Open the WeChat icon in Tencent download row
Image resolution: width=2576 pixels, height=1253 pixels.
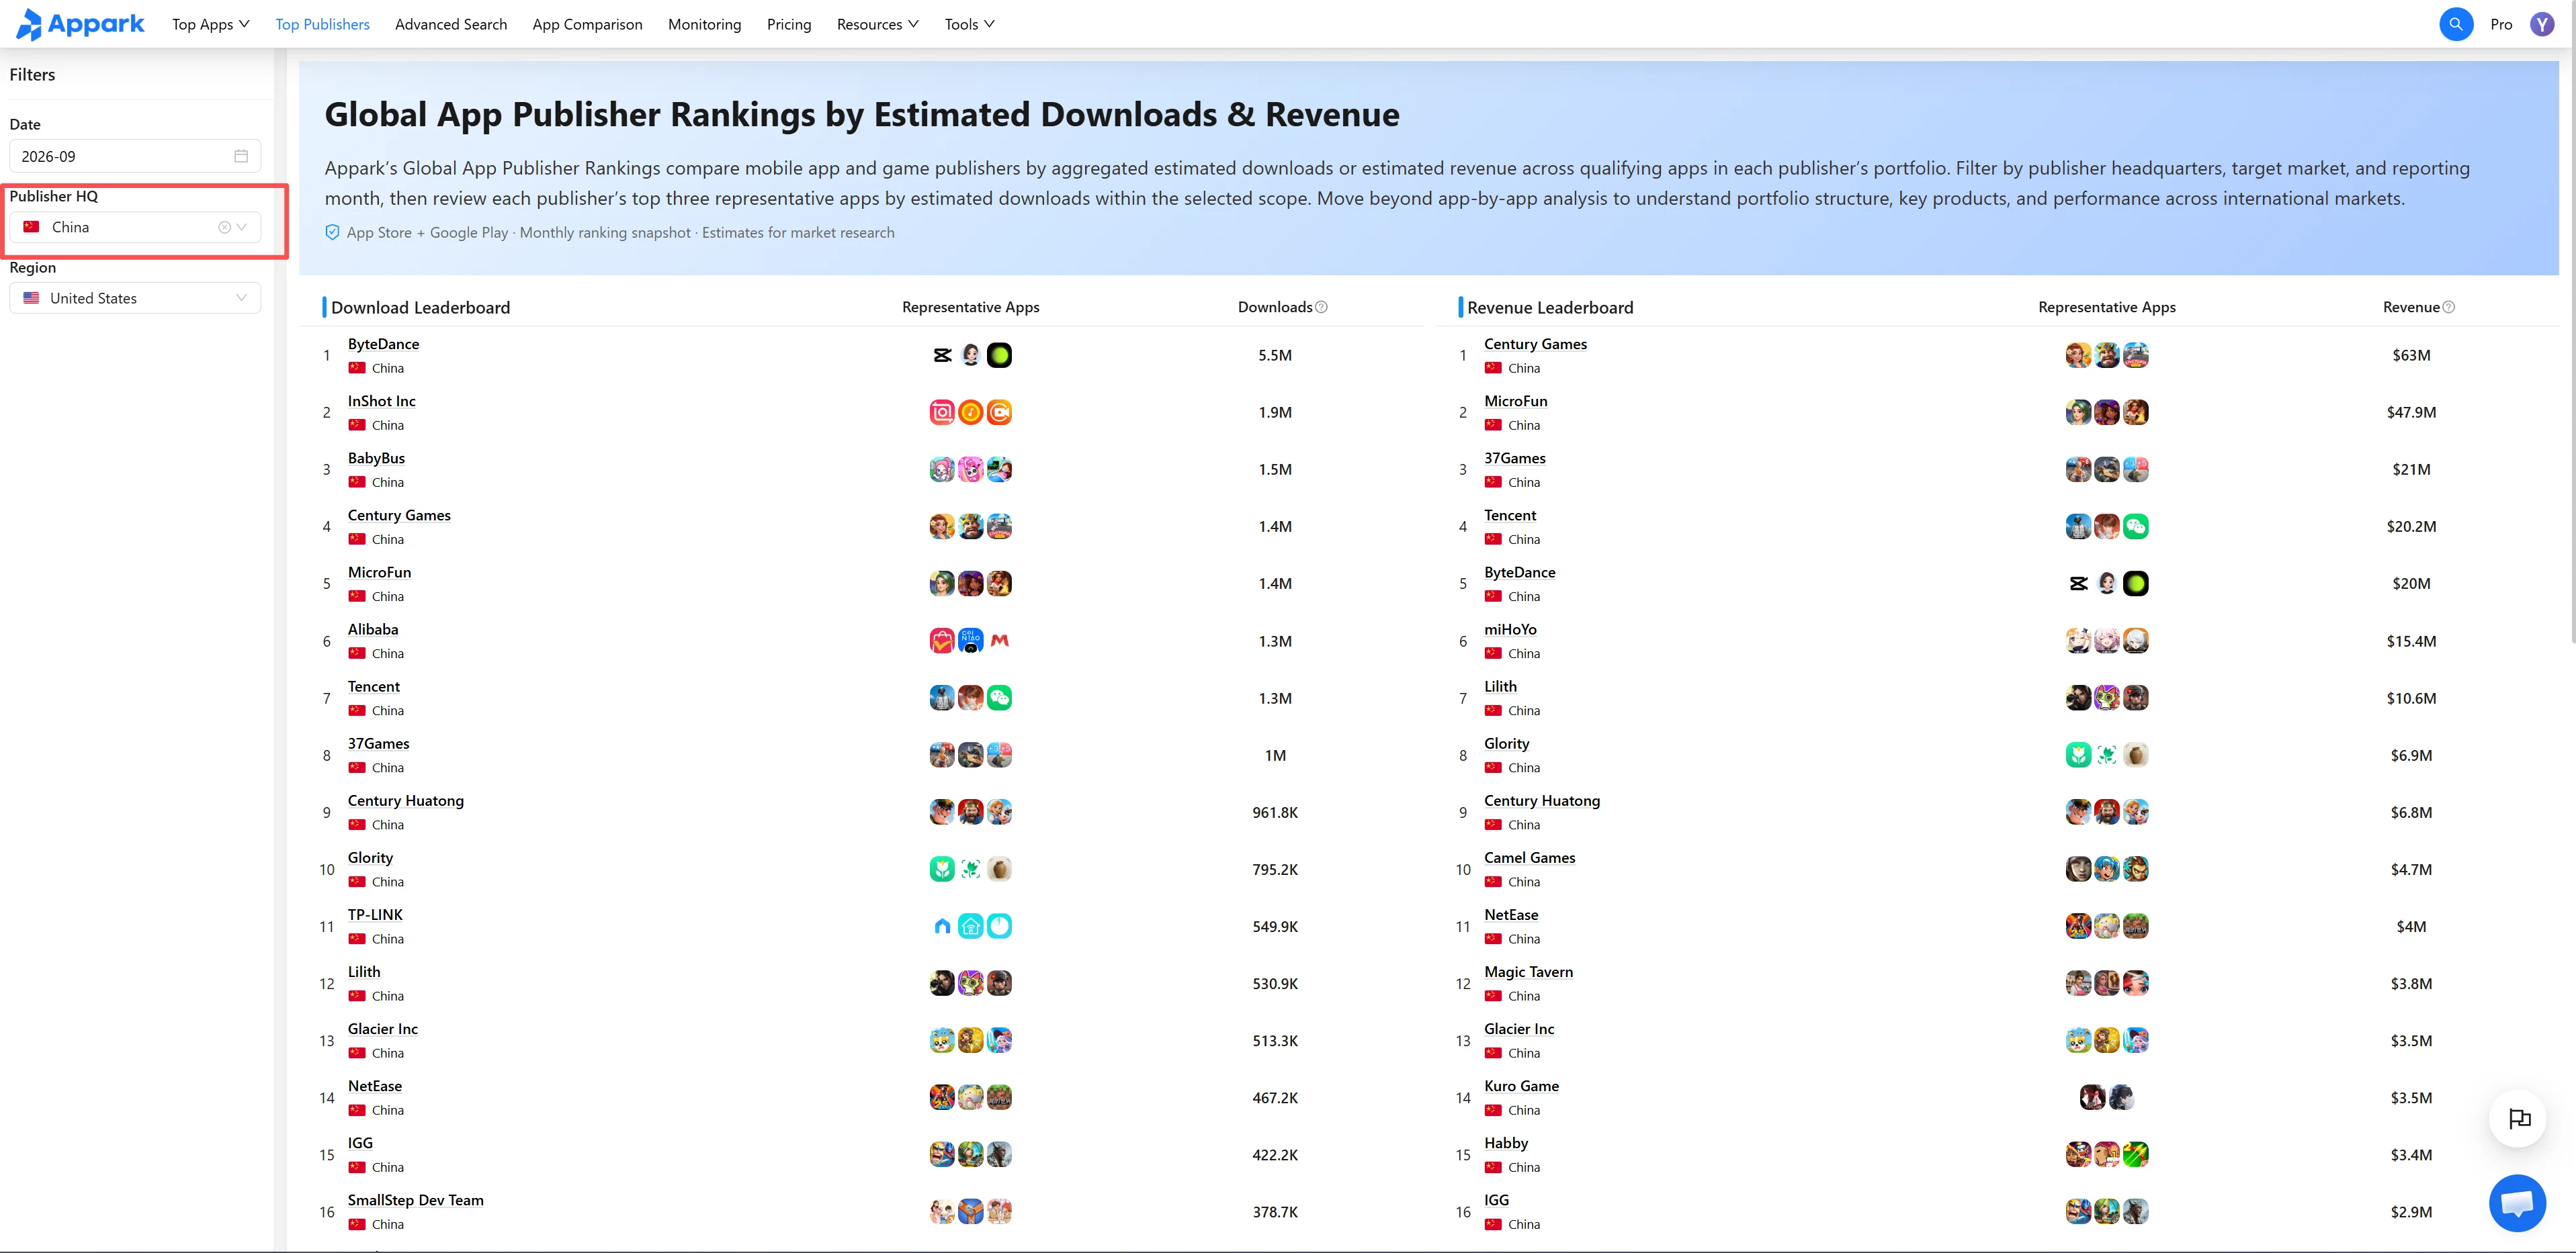999,698
